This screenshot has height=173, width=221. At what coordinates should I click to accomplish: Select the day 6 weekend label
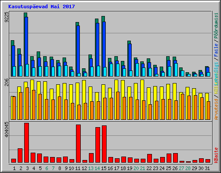point(47,168)
